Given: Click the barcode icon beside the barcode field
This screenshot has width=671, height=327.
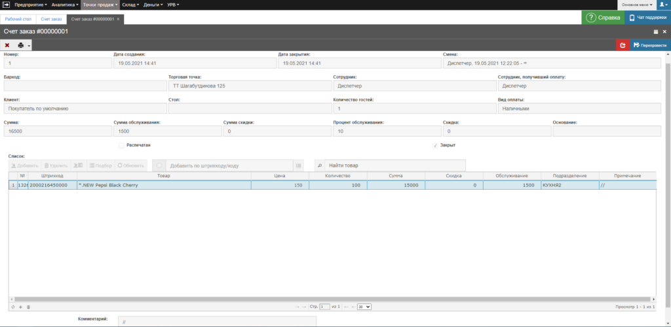Looking at the screenshot, I should [x=299, y=165].
